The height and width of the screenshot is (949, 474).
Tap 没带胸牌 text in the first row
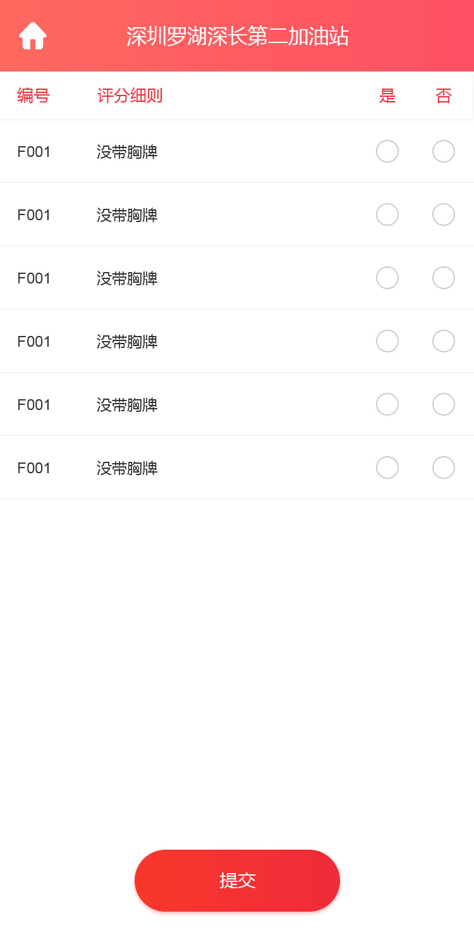coord(127,152)
